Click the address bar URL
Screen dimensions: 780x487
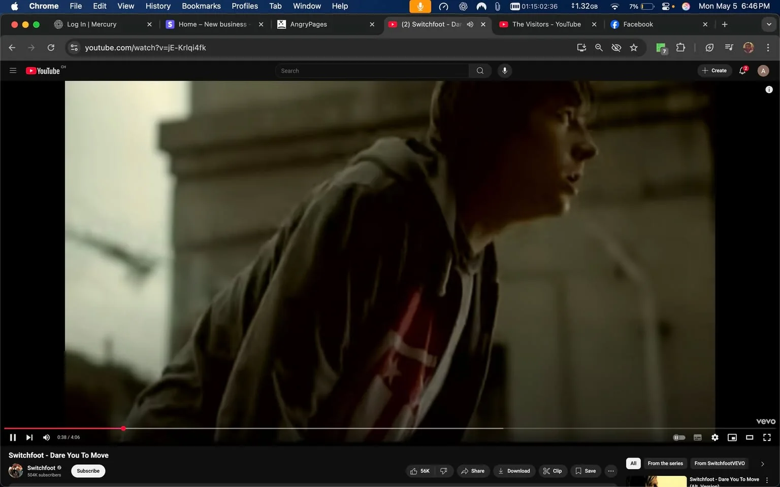coord(145,48)
